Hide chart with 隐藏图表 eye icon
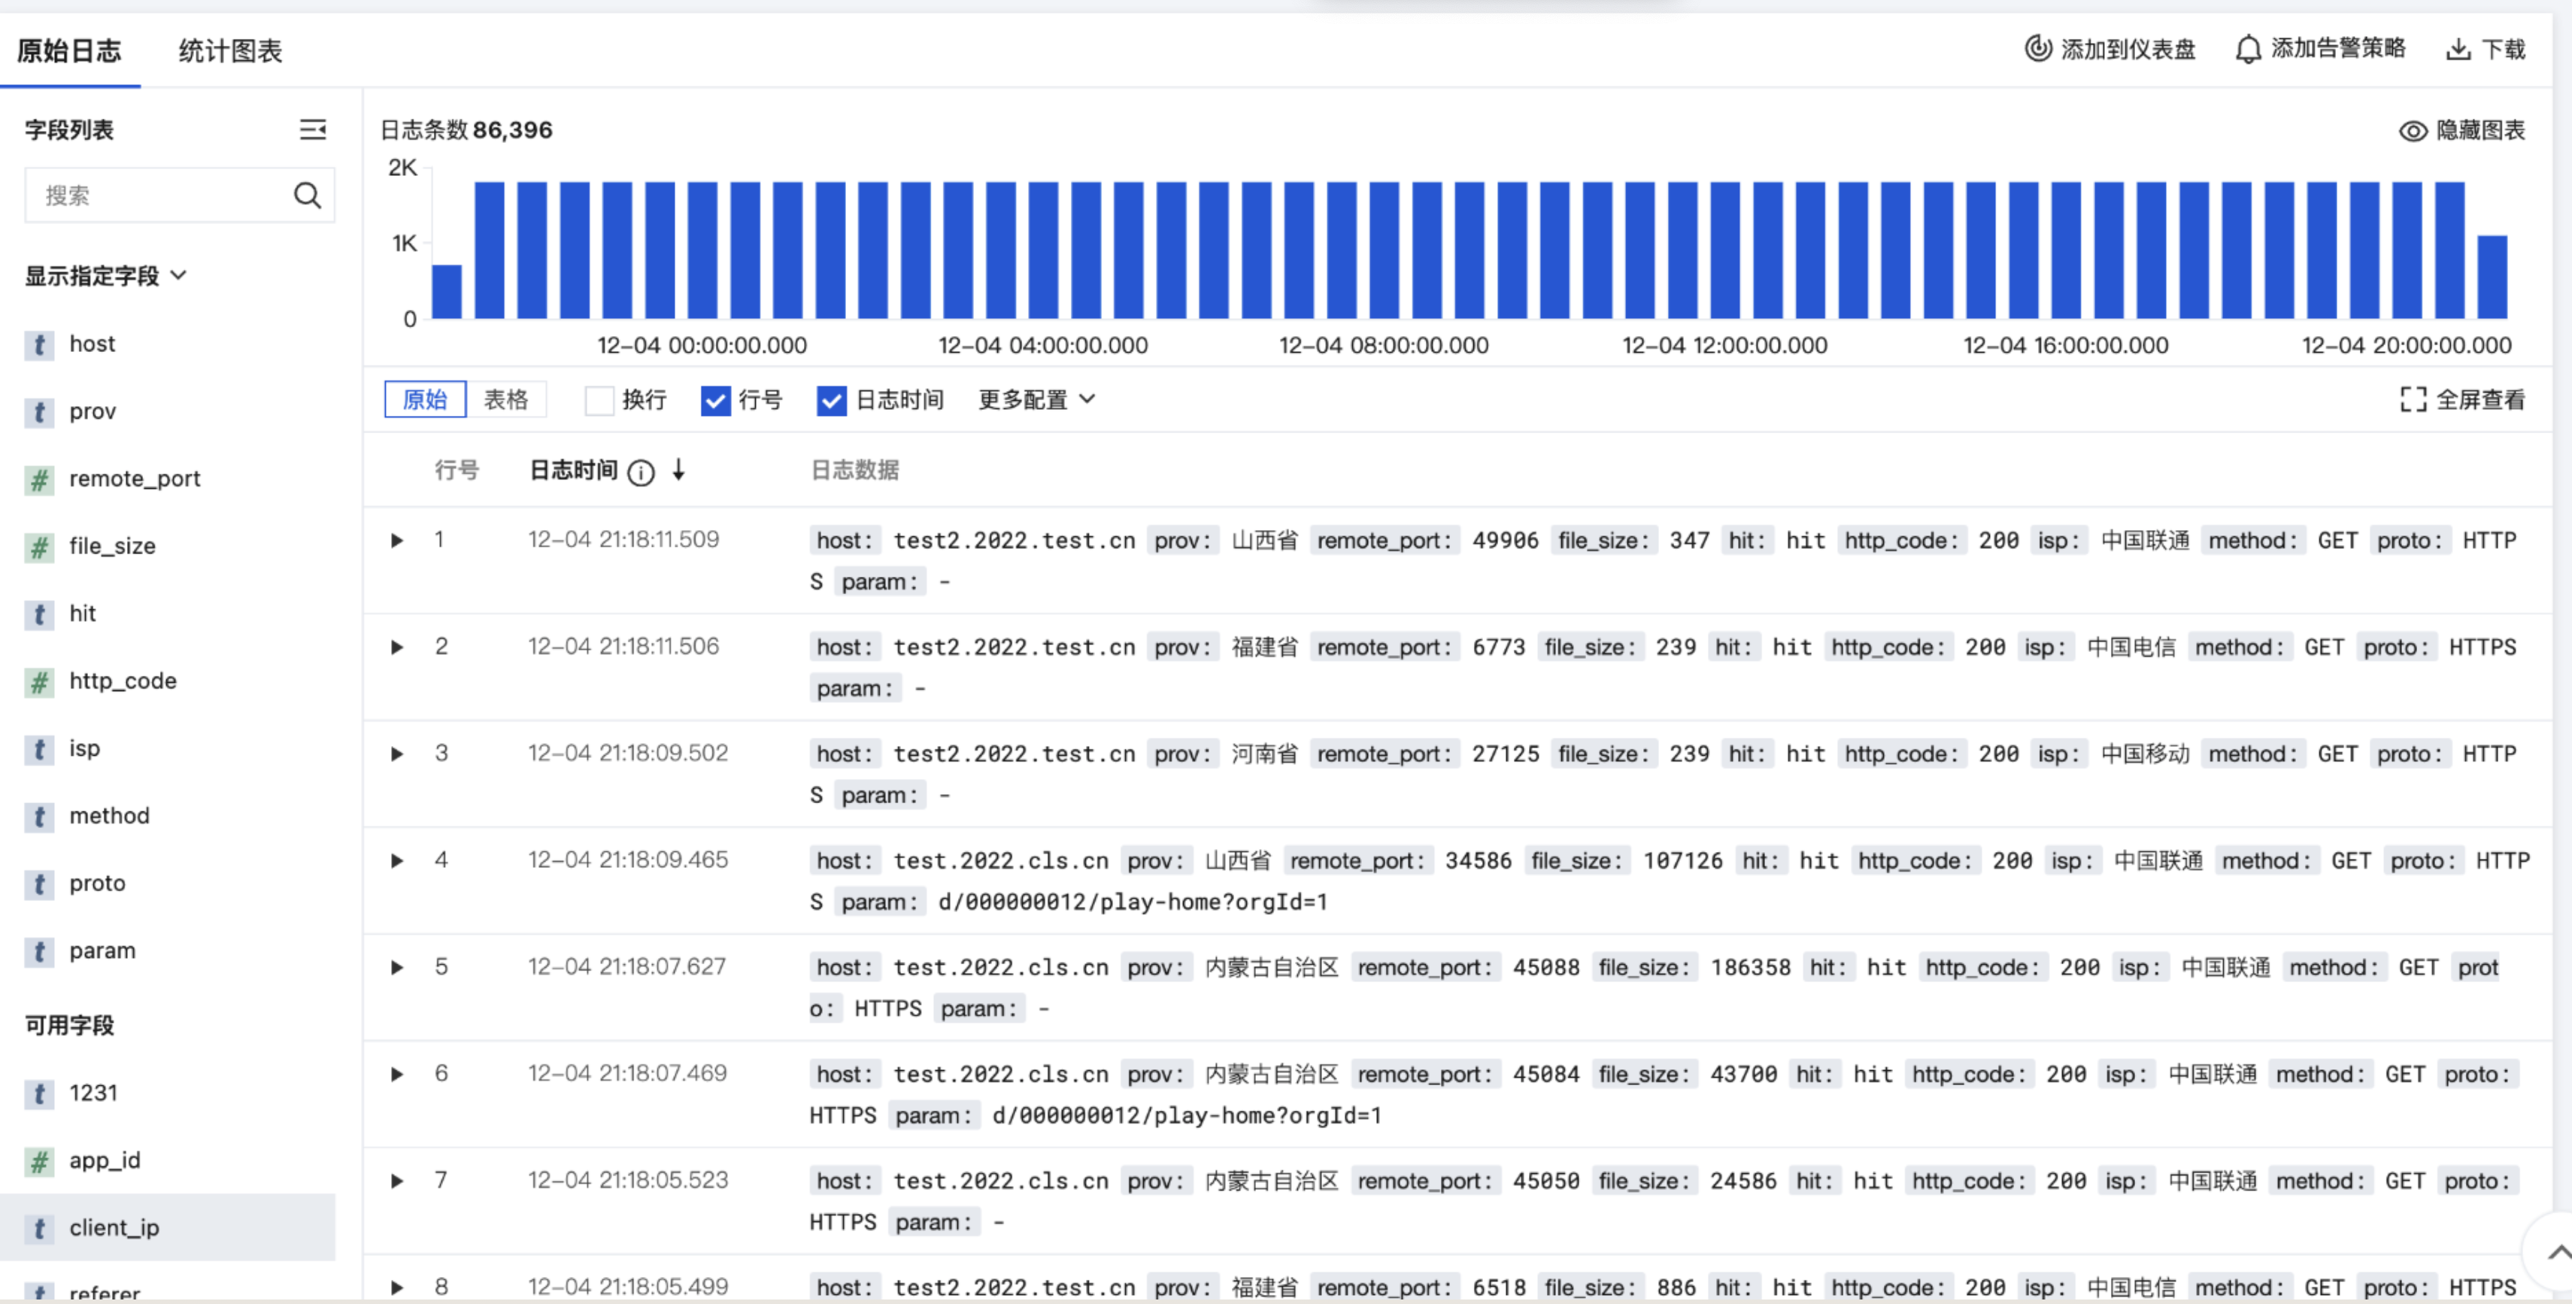The image size is (2572, 1304). click(2413, 131)
